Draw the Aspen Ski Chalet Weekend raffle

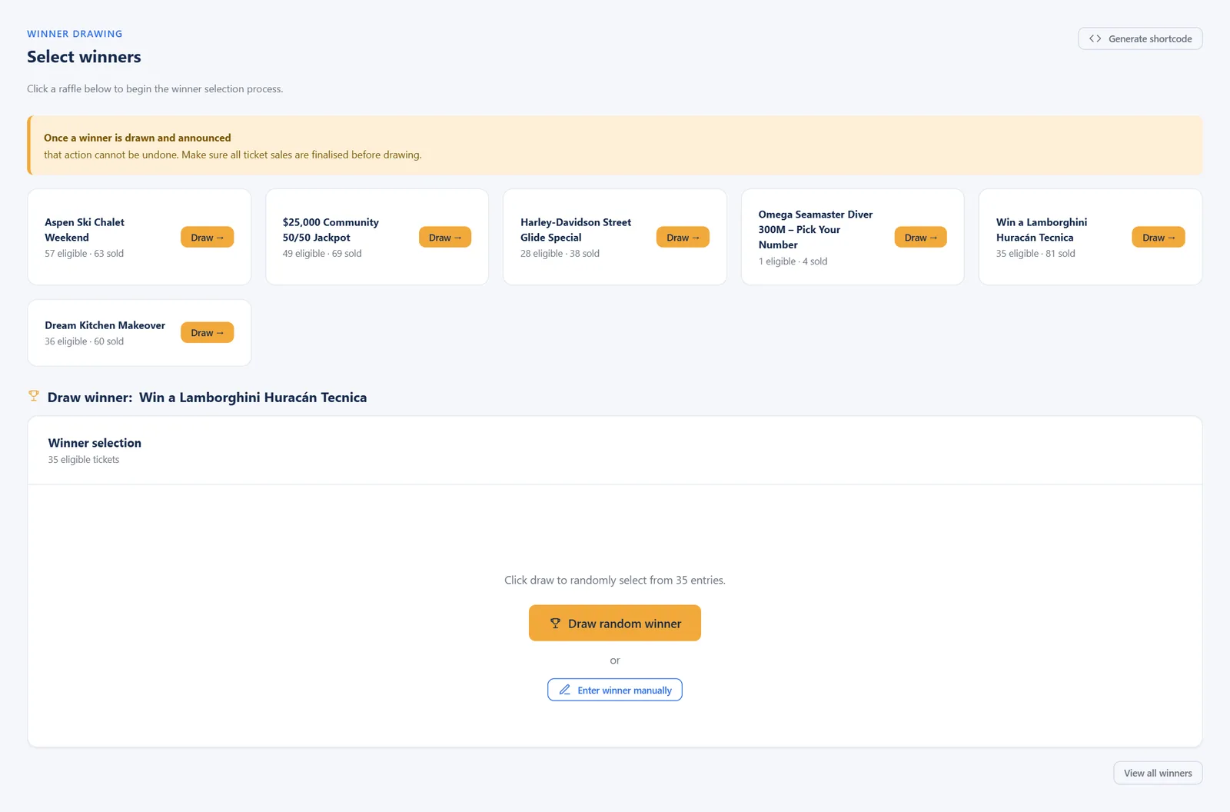[208, 238]
